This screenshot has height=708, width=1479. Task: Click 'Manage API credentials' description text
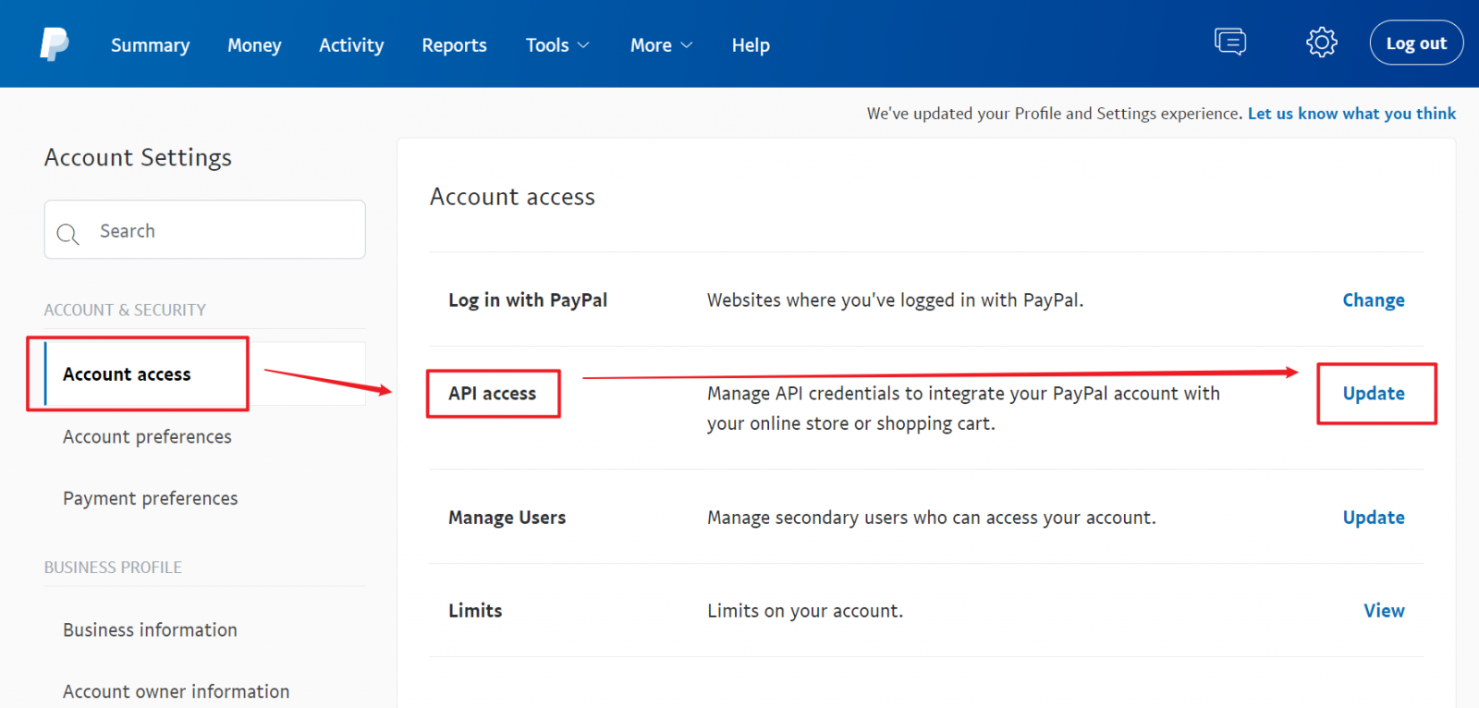coord(963,409)
